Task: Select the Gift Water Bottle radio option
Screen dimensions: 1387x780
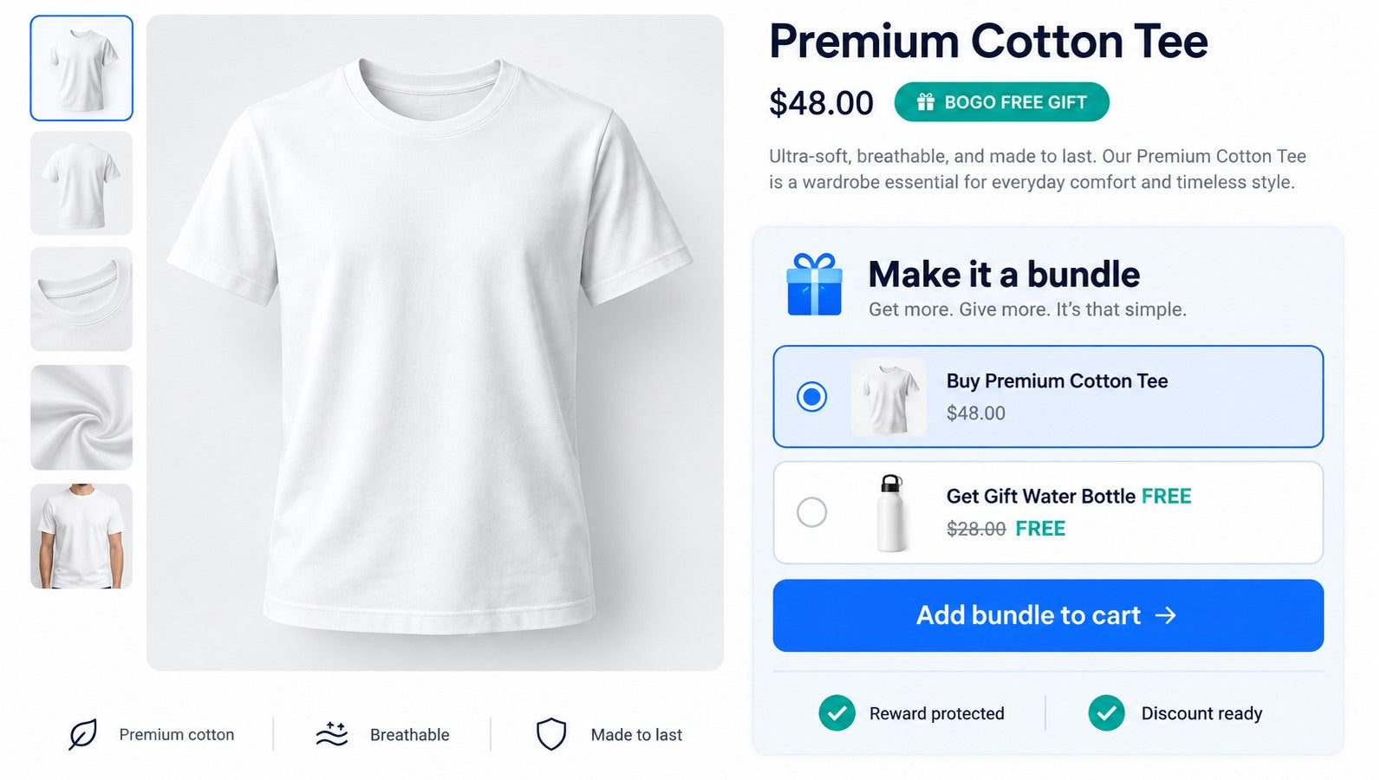Action: 812,512
